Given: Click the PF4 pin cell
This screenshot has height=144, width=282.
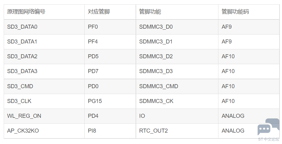Looking at the screenshot, I should pos(110,42).
